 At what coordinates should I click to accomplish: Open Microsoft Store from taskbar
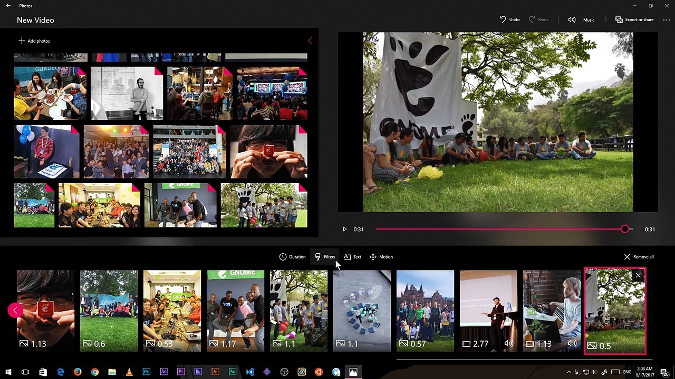click(43, 372)
